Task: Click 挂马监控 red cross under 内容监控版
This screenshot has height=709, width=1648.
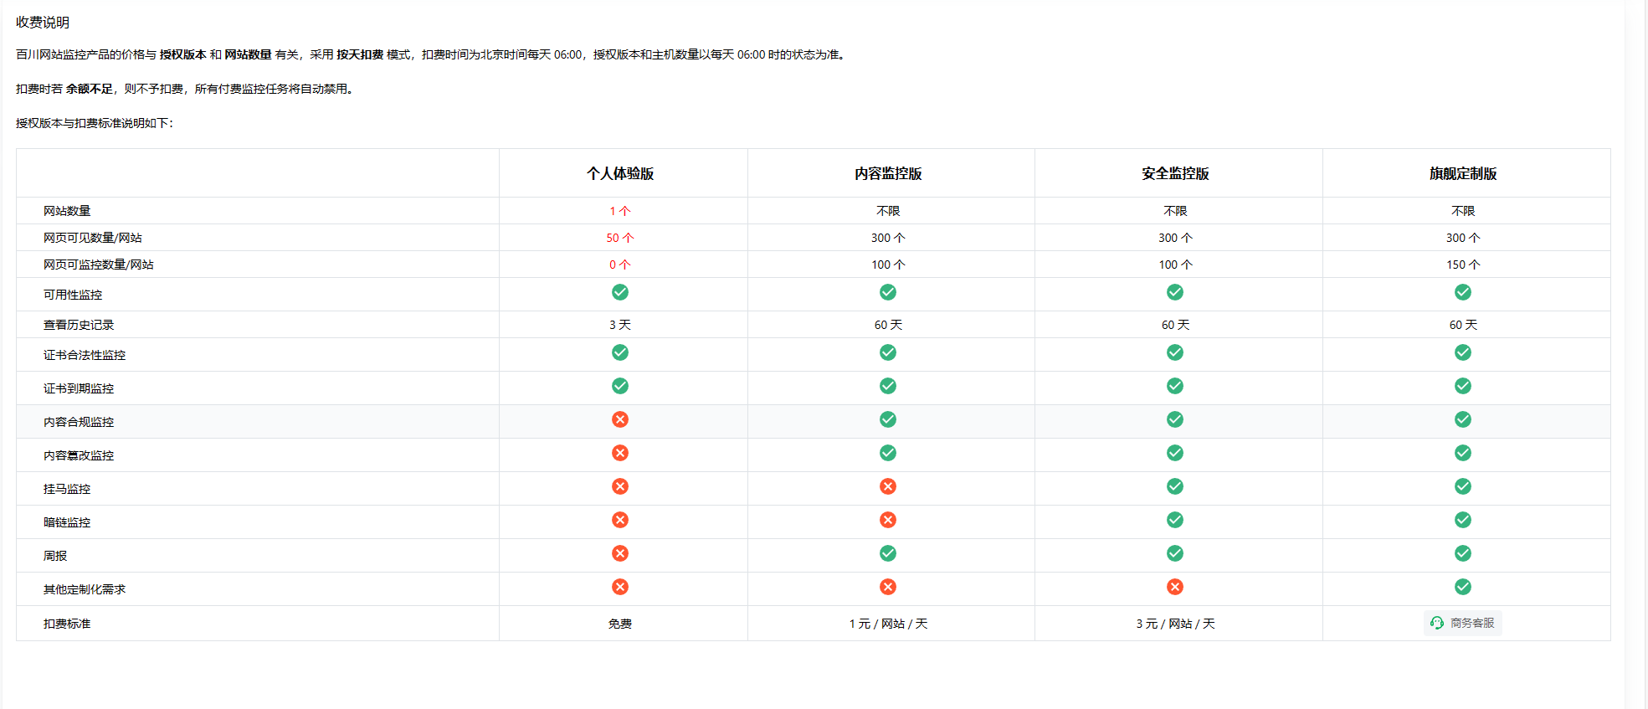Action: pos(888,486)
